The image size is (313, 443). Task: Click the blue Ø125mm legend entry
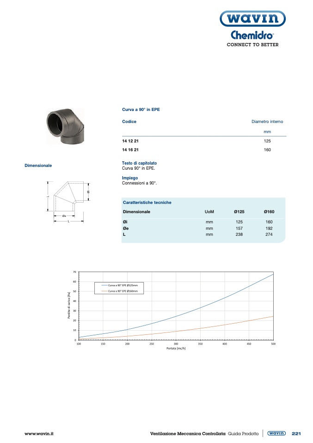[123, 286]
